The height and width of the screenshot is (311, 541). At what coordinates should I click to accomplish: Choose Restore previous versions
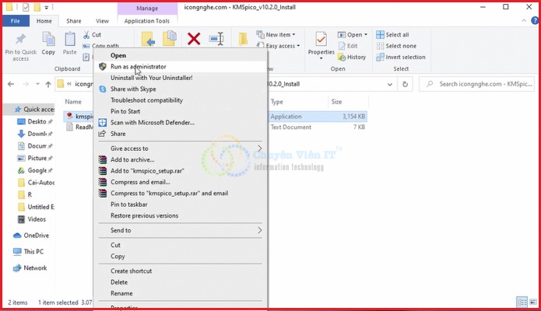(180, 215)
